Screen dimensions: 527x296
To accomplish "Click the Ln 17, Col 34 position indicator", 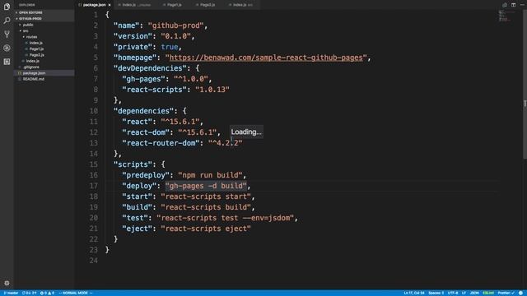I will (x=414, y=293).
